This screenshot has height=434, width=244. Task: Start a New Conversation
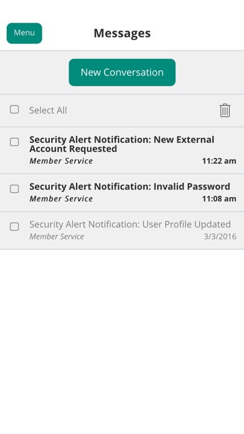pos(122,72)
